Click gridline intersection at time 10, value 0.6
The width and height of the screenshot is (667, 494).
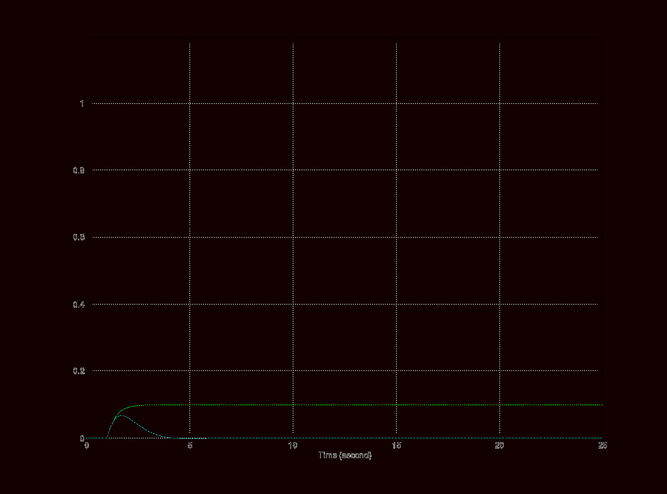coord(293,237)
